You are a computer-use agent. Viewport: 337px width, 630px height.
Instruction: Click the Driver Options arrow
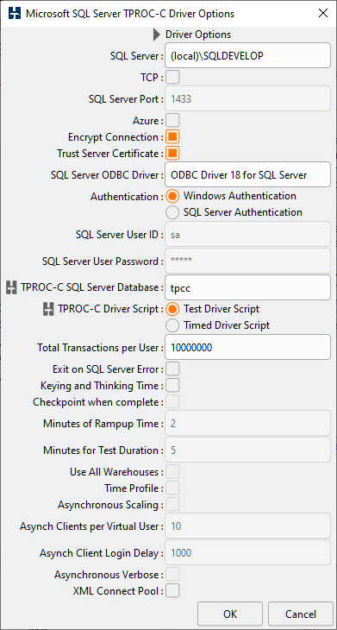coord(157,35)
